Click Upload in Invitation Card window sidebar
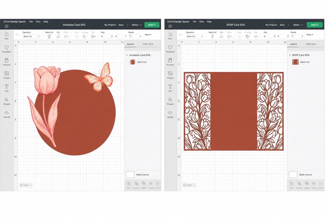327x218 pixels. pos(7,114)
